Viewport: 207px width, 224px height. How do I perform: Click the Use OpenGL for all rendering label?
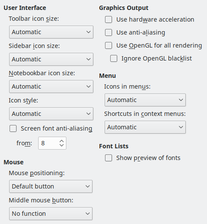pos(159,45)
